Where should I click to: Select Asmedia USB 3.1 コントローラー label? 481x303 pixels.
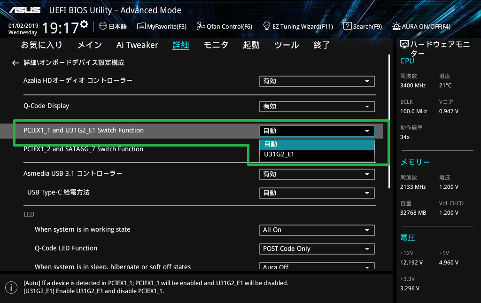coord(73,174)
